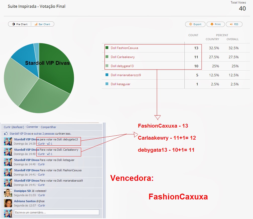Click the count 5 for marianabarozzi9
The height and width of the screenshot is (219, 253).
click(x=197, y=75)
